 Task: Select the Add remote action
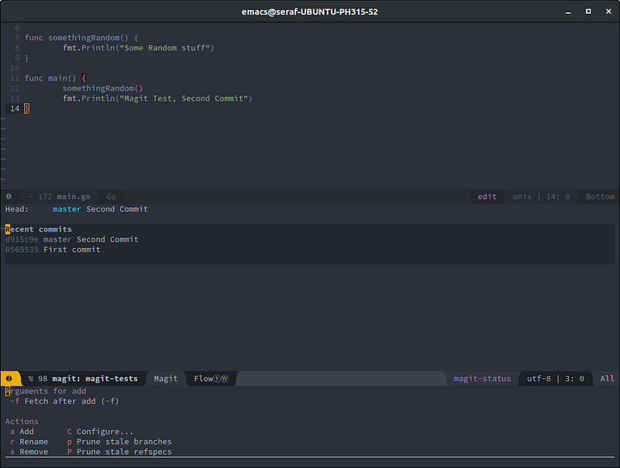[x=22, y=432]
